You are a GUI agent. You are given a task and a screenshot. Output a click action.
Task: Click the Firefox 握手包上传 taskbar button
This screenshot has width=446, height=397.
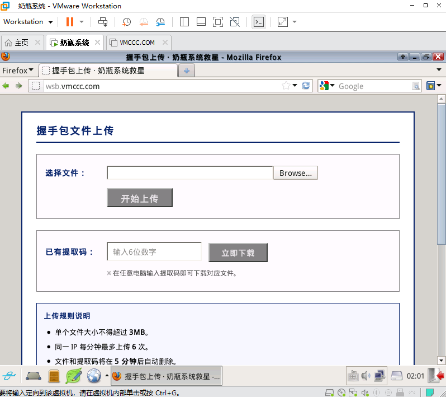tap(167, 376)
